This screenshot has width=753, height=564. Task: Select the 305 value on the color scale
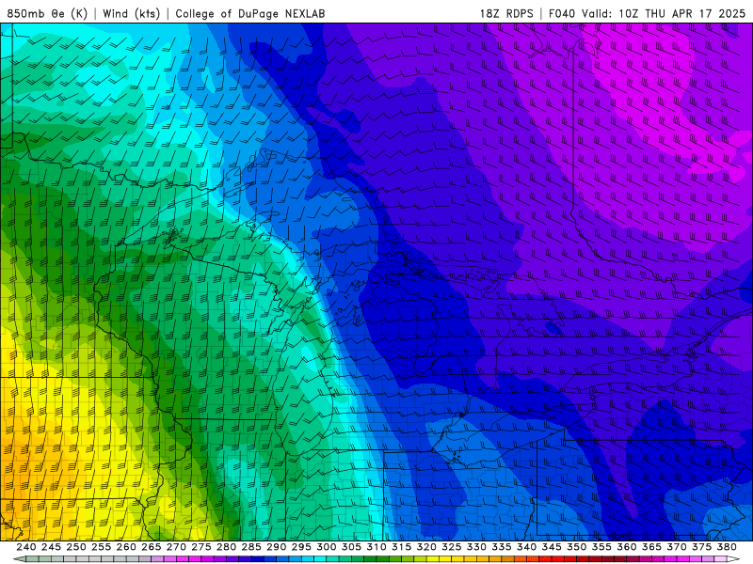coord(351,547)
